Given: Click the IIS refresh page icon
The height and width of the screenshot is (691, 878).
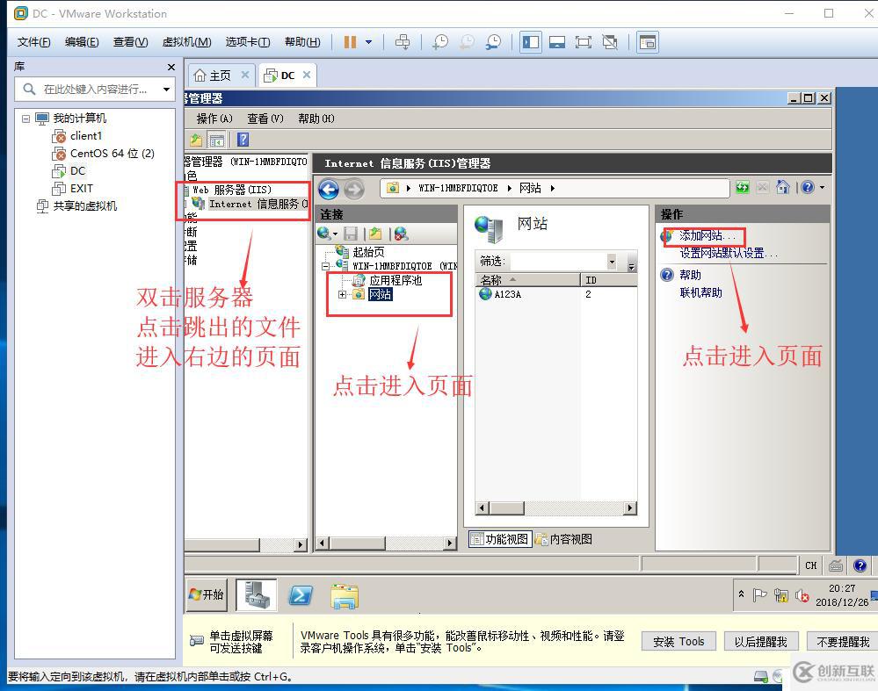Looking at the screenshot, I should 743,187.
